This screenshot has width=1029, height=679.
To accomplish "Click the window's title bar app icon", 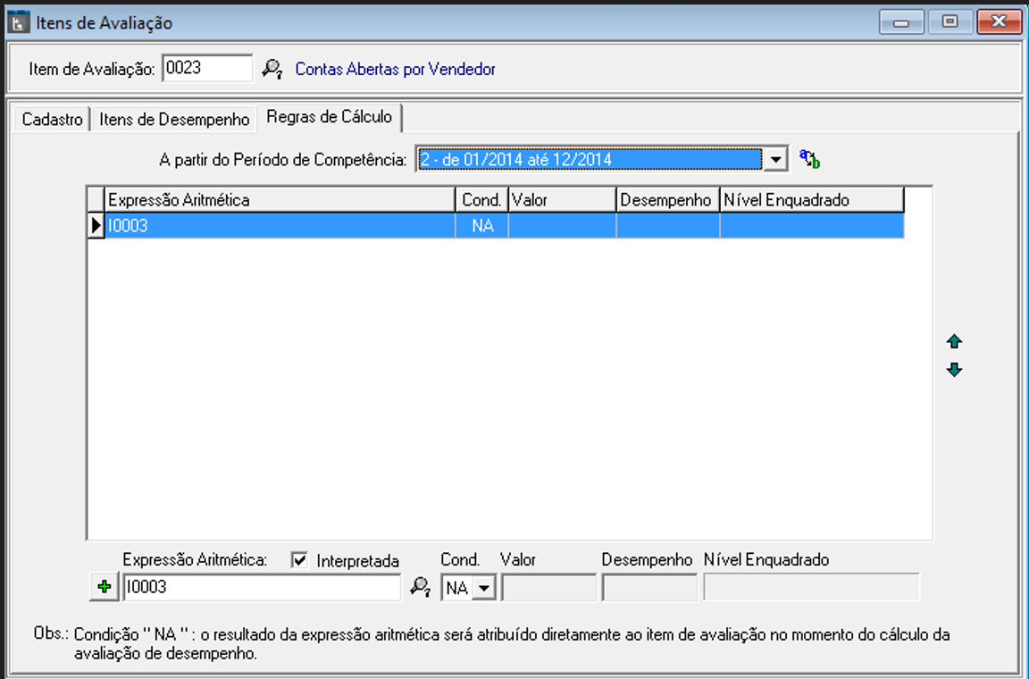I will tap(18, 23).
